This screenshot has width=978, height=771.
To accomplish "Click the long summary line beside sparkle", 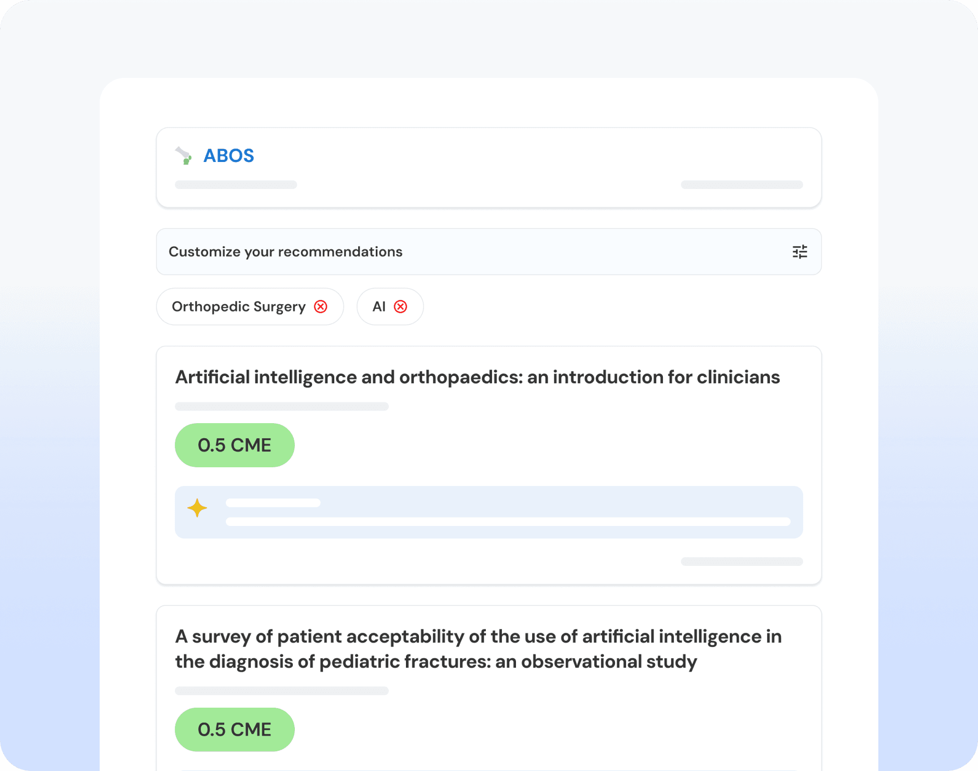I will pyautogui.click(x=508, y=522).
